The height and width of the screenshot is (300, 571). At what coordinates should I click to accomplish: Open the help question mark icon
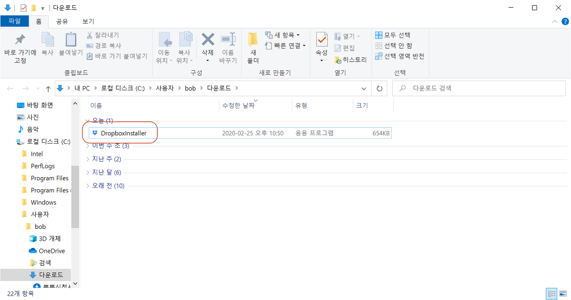(x=564, y=21)
